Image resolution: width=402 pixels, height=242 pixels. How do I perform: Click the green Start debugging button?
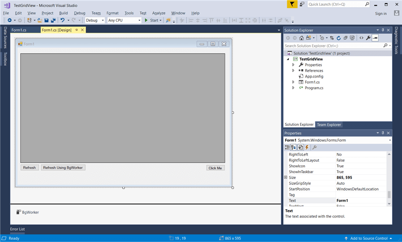[x=153, y=20]
